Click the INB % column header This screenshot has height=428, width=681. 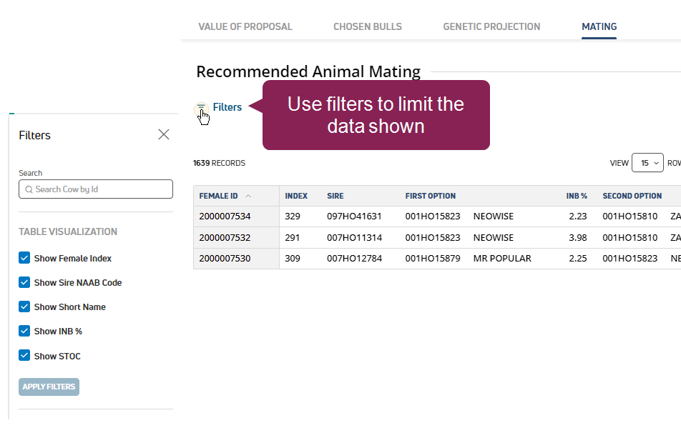tap(577, 196)
